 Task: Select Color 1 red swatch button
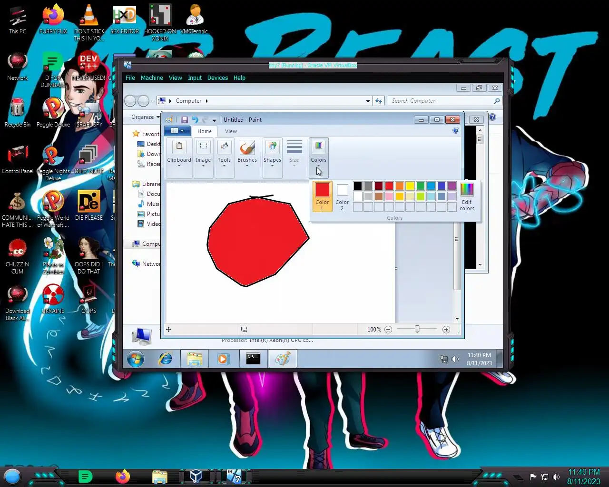click(x=322, y=196)
